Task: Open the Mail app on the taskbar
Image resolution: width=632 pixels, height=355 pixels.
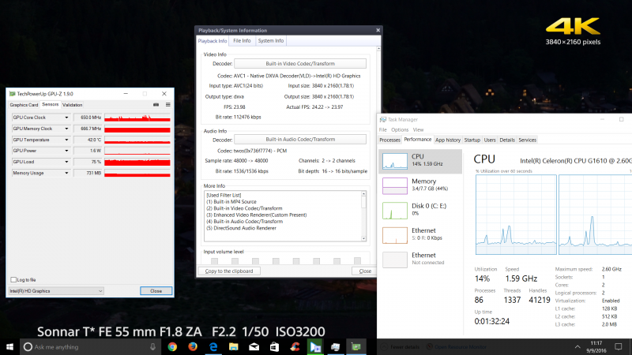Action: (254, 347)
